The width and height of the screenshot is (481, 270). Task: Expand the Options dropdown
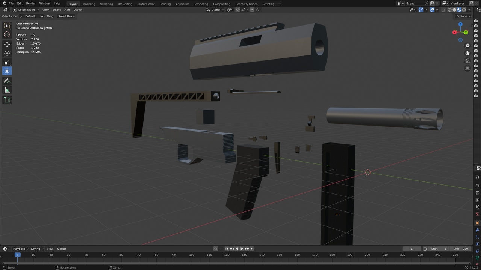coord(463,16)
